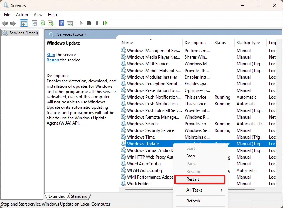Click the Services (Local) header bar
Image resolution: width=283 pixels, height=208 pixels.
163,34
